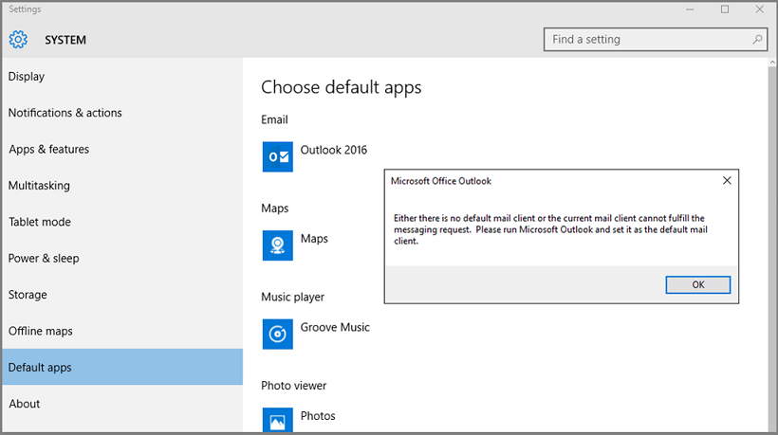The height and width of the screenshot is (435, 778).
Task: Close the Settings window
Action: (x=760, y=9)
